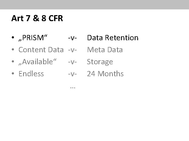Click the '-v-' beside Content Data

[x=72, y=50]
